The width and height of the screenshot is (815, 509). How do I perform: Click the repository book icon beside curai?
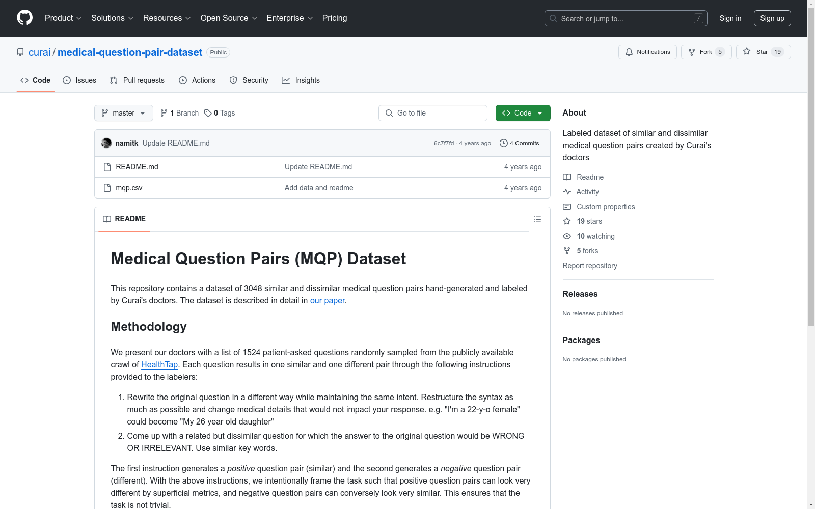coord(20,52)
